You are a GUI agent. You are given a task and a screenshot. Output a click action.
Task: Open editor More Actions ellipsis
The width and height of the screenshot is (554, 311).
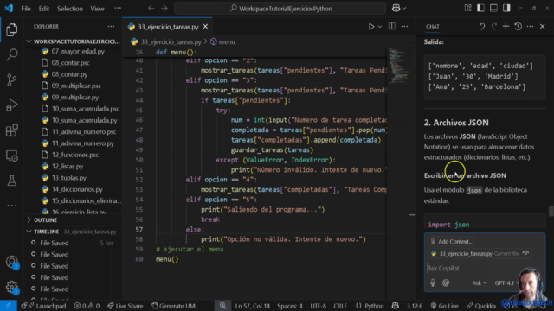[x=404, y=27]
